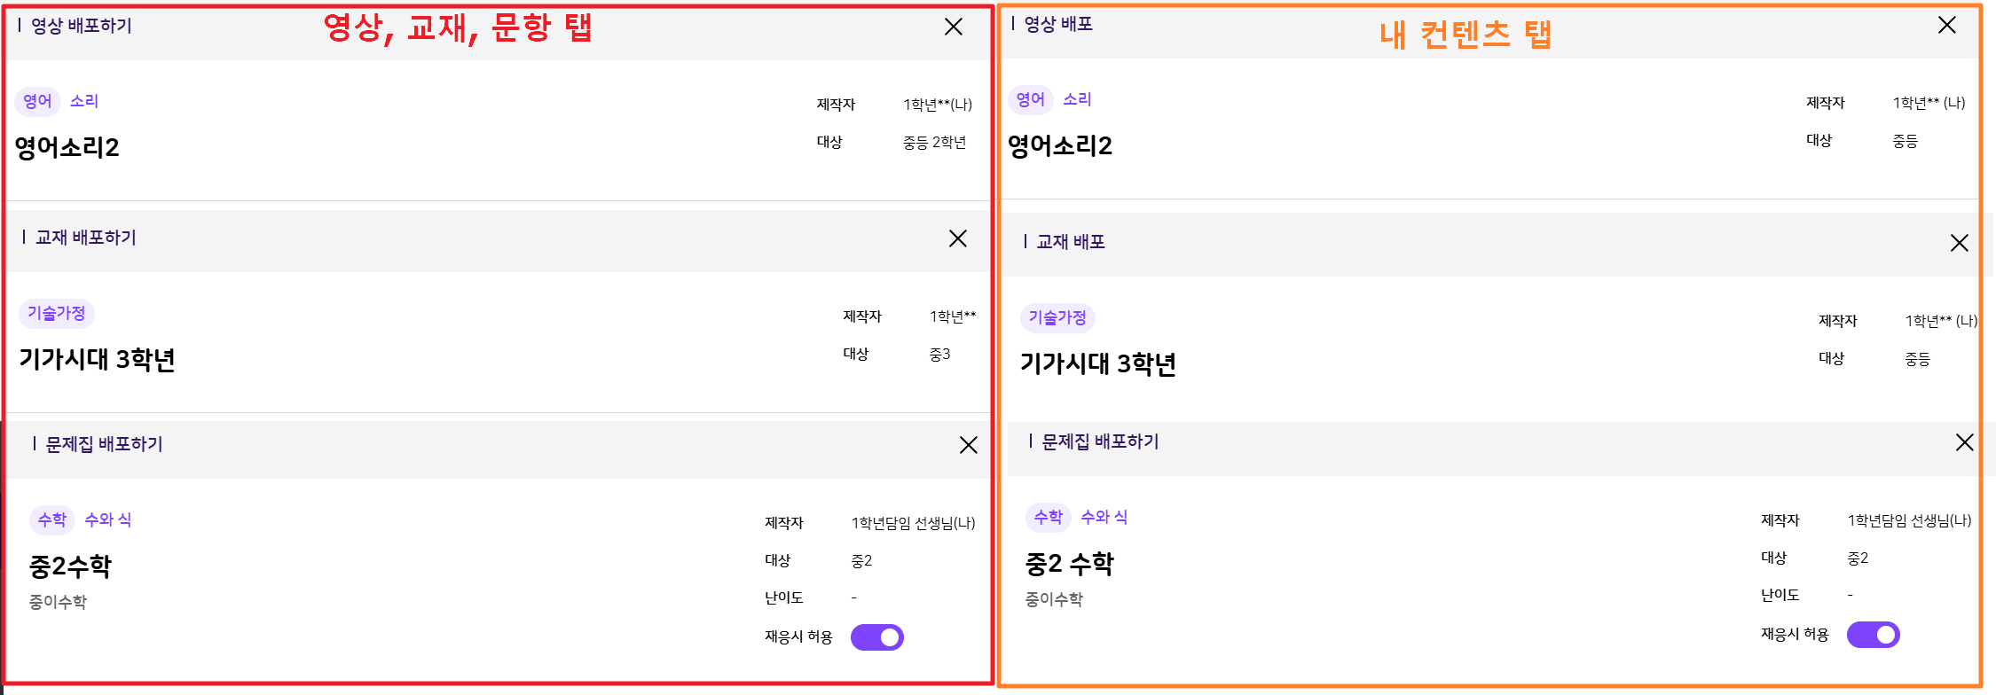Disable 재응시 허용 switch in 내 컨텐츠 탭 section
Image resolution: width=1996 pixels, height=695 pixels.
(x=1873, y=635)
